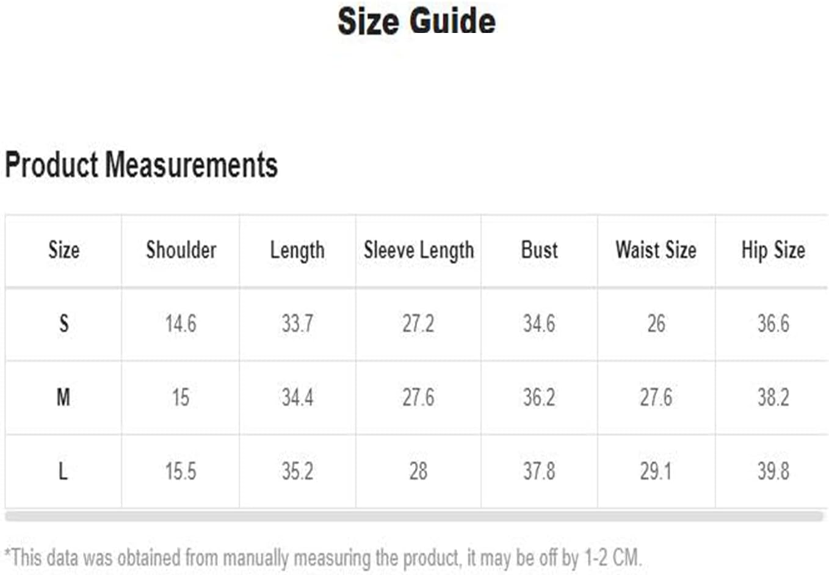
Task: Click the Size Guide heading
Action: (x=416, y=21)
